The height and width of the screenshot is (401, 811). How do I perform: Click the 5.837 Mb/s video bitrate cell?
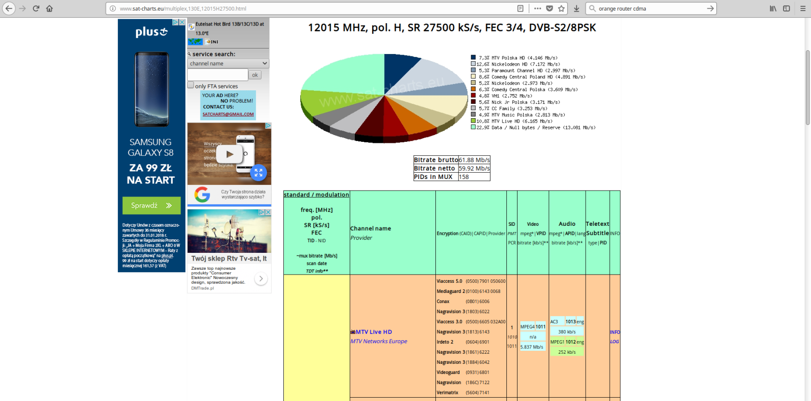pos(532,347)
